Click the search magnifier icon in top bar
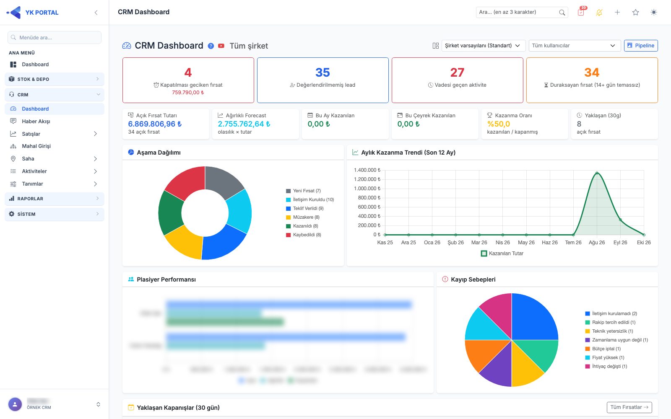The image size is (671, 419). (x=562, y=13)
